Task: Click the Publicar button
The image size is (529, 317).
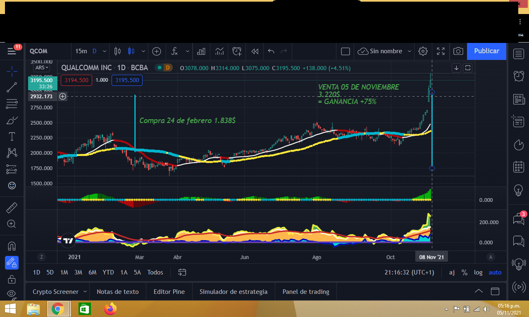Action: [x=486, y=51]
